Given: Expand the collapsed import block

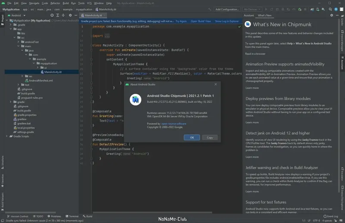Looking at the screenshot, I should (107, 36).
